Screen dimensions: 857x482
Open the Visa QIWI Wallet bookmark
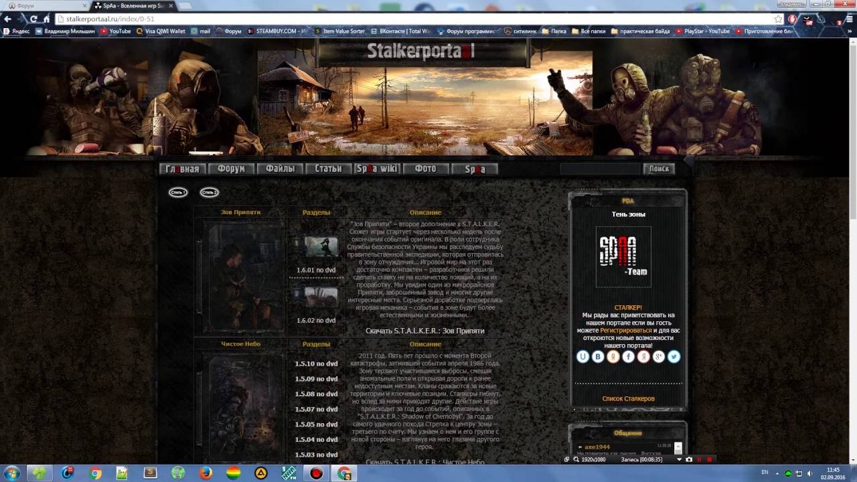[161, 31]
